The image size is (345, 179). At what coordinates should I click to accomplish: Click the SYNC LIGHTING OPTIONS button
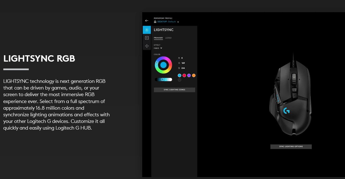291,147
